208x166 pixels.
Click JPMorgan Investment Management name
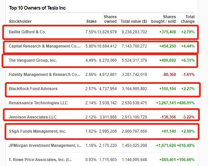pos(45,146)
